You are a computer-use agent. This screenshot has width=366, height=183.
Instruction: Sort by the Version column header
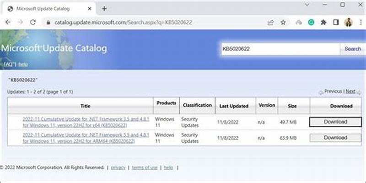point(267,105)
